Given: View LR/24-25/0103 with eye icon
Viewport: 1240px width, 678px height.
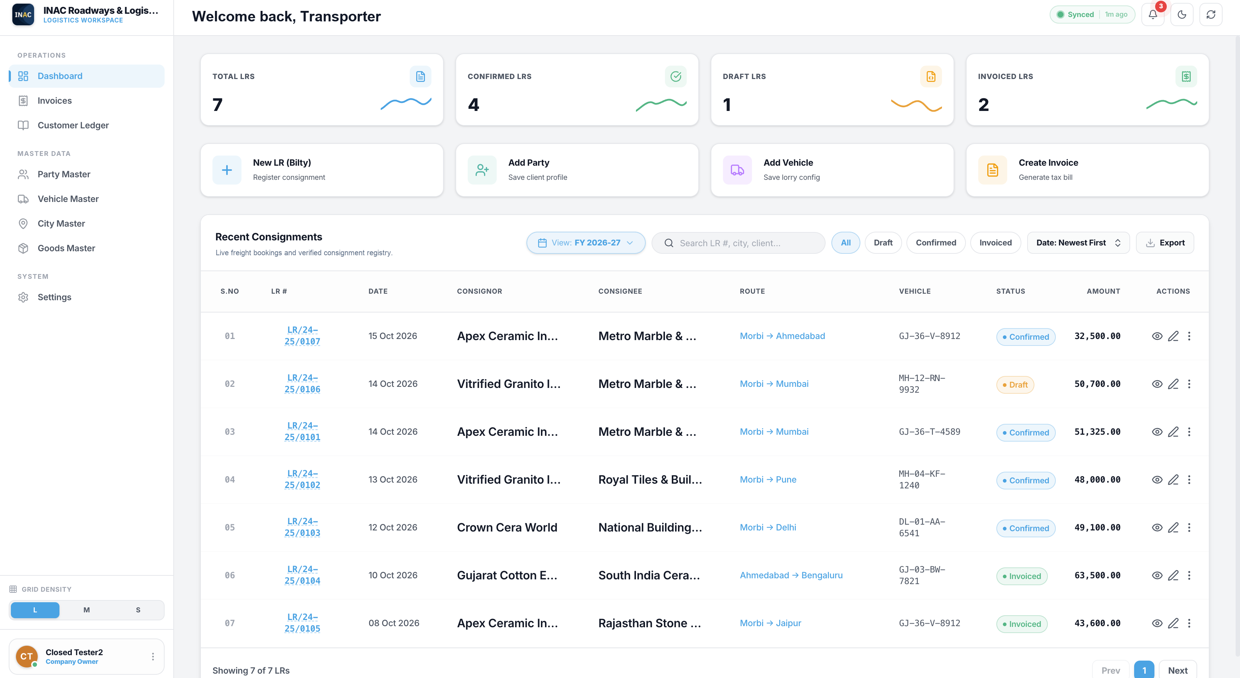Looking at the screenshot, I should [x=1157, y=528].
